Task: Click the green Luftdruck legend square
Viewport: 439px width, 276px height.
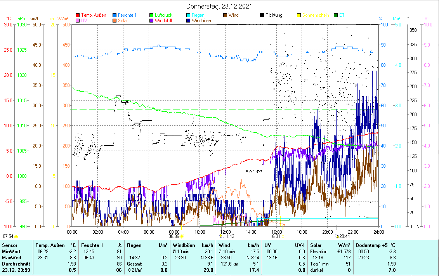Action: (x=151, y=16)
